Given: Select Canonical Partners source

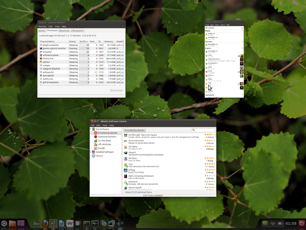Looking at the screenshot, I should (x=105, y=137).
